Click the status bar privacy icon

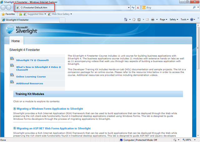[175, 140]
